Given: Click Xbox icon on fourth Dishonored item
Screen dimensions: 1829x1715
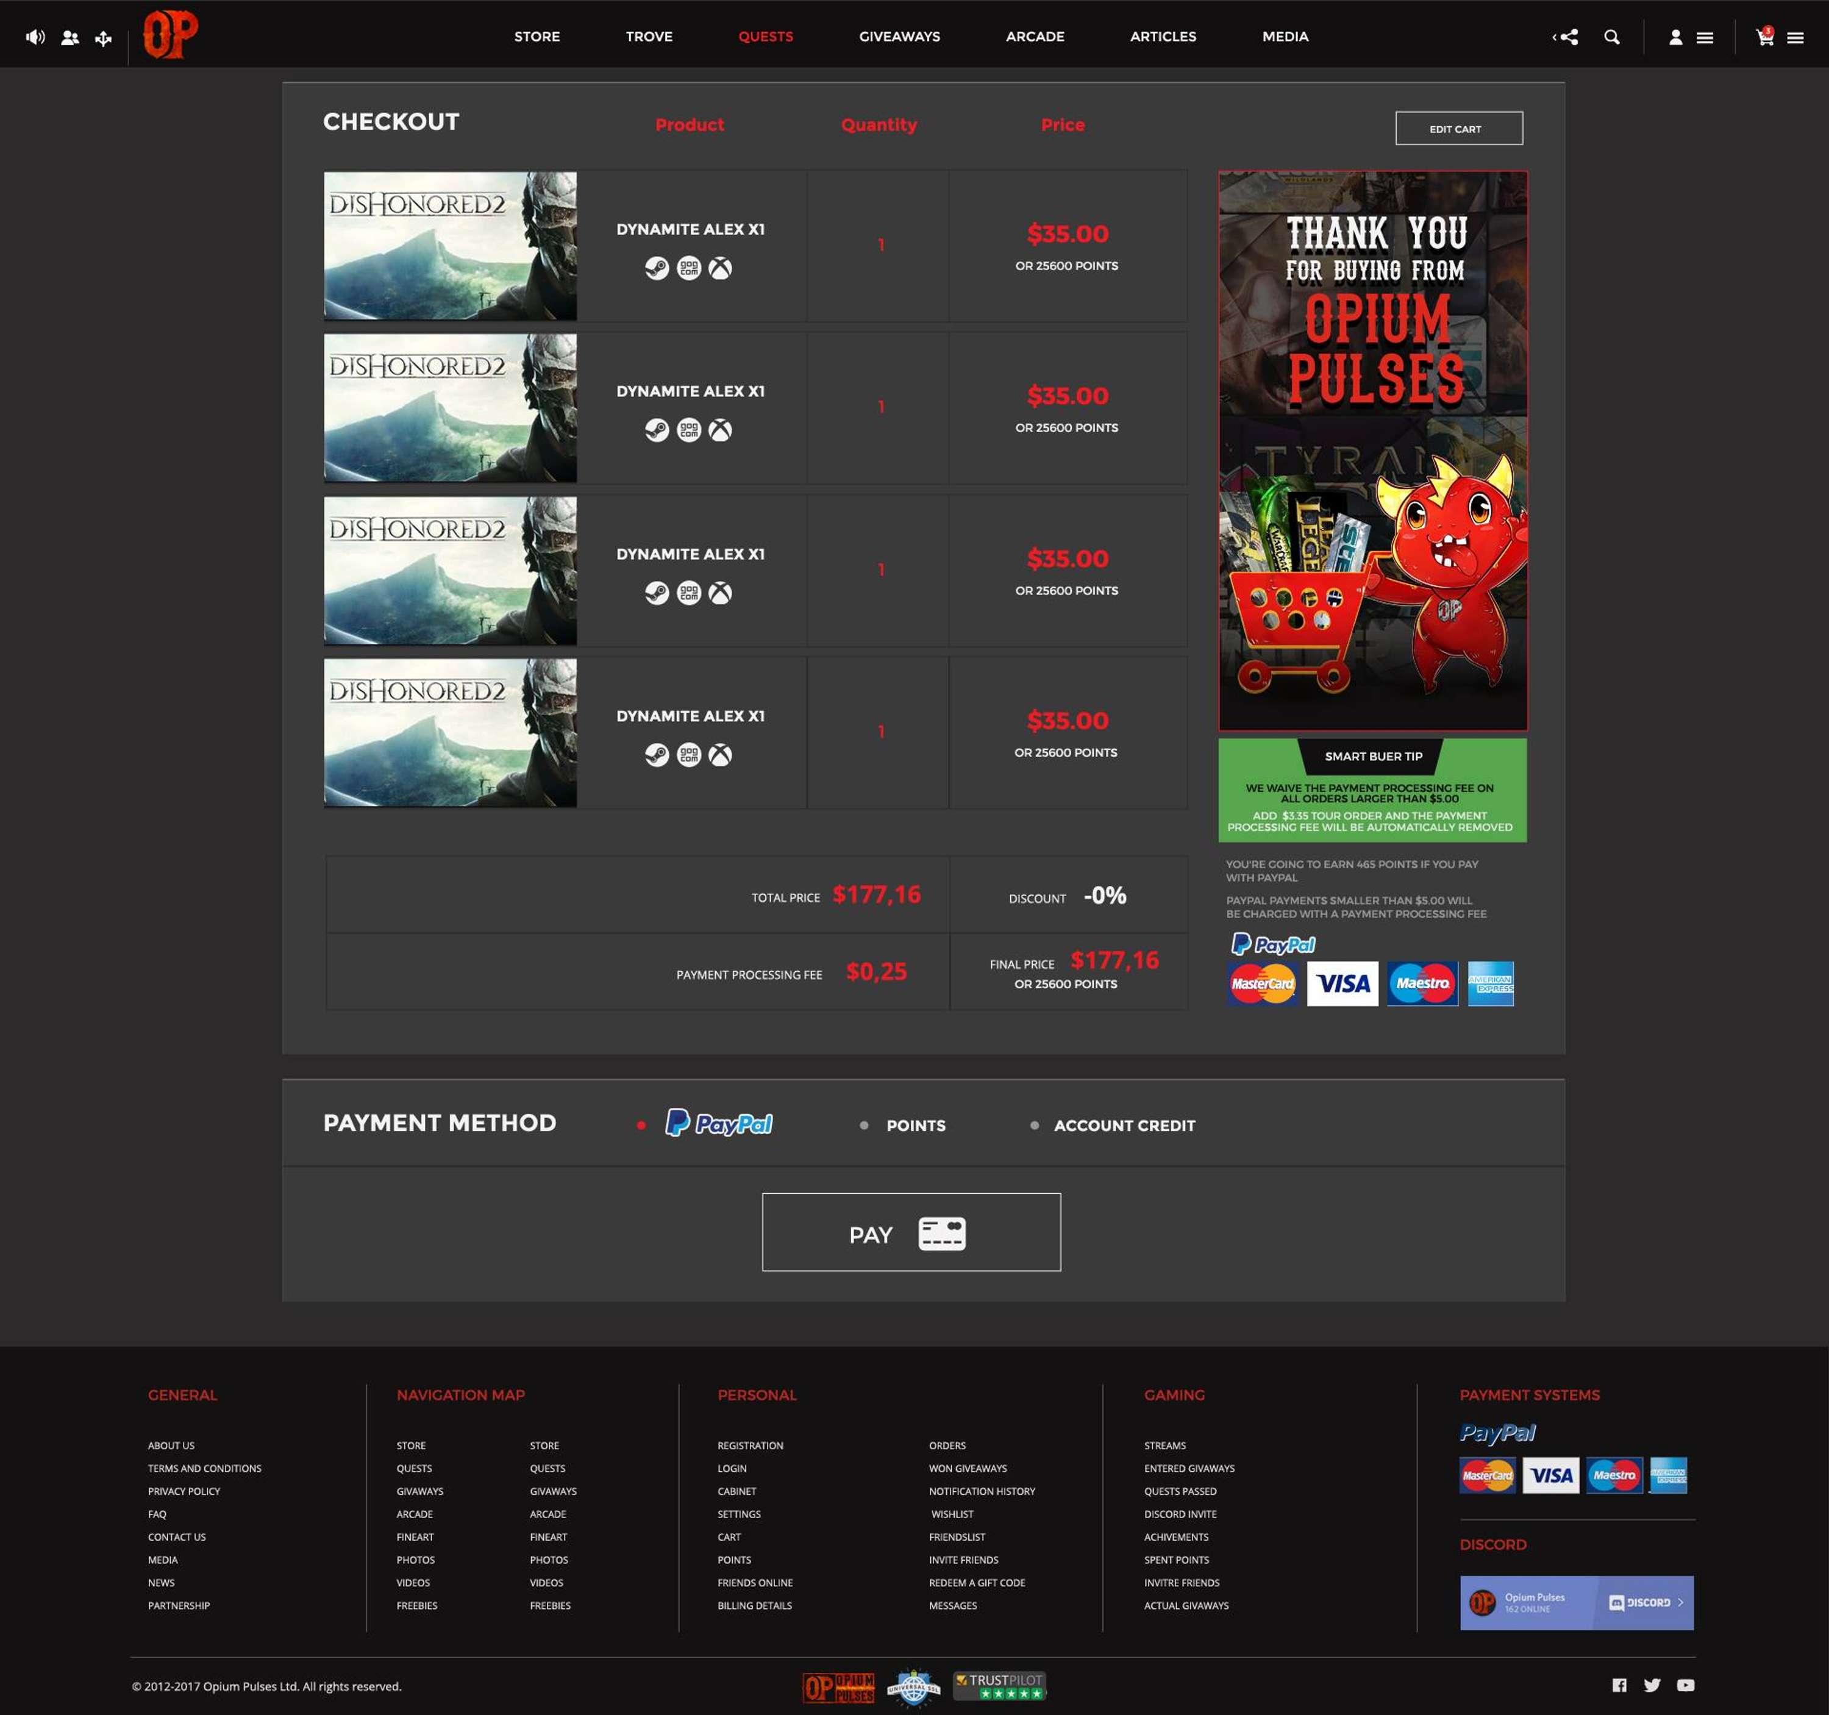Looking at the screenshot, I should click(721, 754).
